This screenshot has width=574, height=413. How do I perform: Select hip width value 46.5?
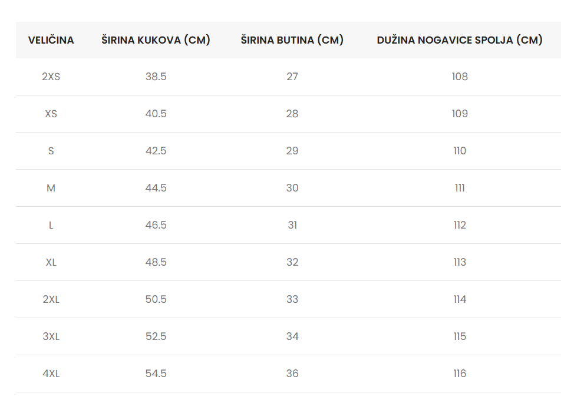coord(156,225)
